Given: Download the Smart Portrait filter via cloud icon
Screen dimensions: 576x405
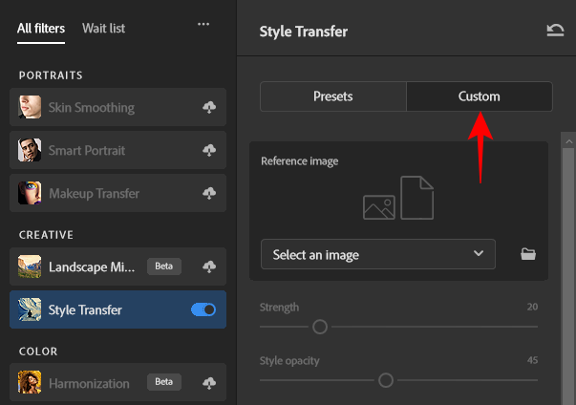Looking at the screenshot, I should (x=209, y=150).
